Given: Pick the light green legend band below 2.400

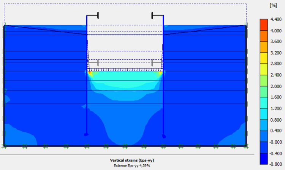Looking at the screenshot, I should point(264,81).
